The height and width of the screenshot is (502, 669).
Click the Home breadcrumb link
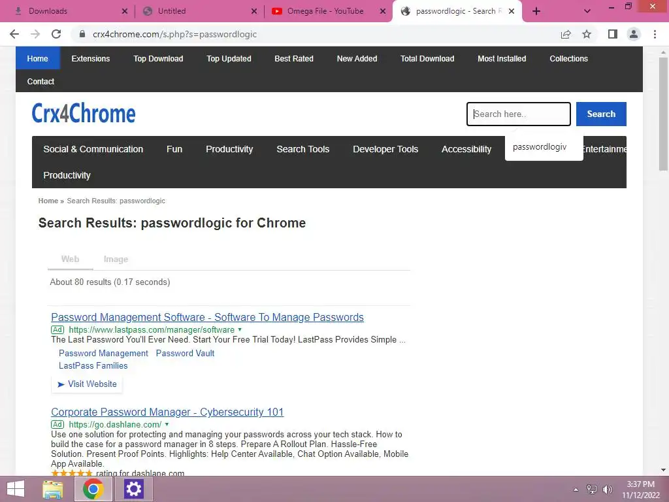(x=48, y=201)
